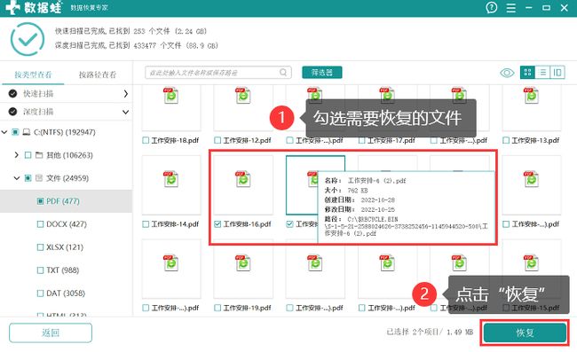Image resolution: width=577 pixels, height=352 pixels.
Task: Click file name 工作安排-12.pdf
Action: click(247, 140)
